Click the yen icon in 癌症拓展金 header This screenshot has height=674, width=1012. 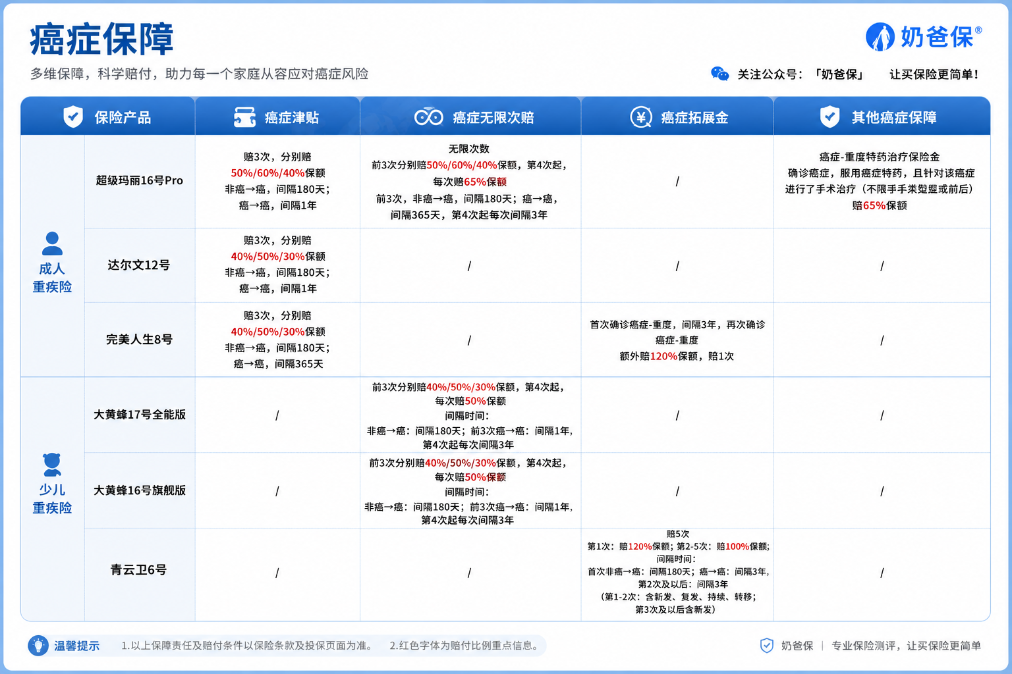point(641,117)
